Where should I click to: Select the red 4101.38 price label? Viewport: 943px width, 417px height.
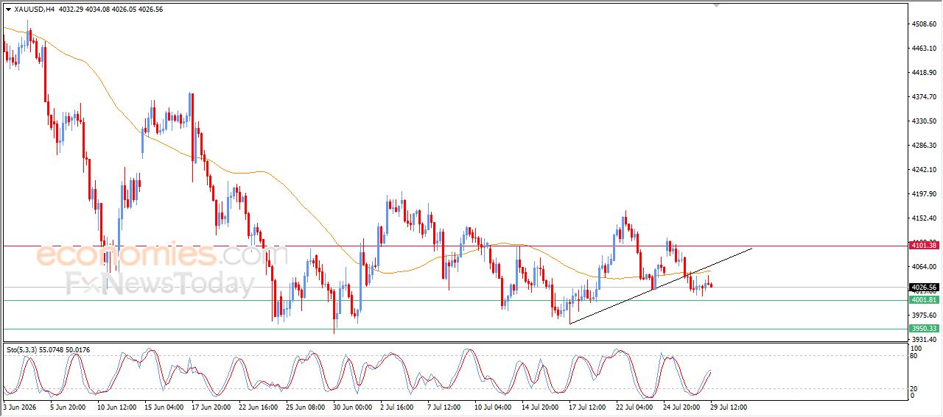pyautogui.click(x=923, y=243)
